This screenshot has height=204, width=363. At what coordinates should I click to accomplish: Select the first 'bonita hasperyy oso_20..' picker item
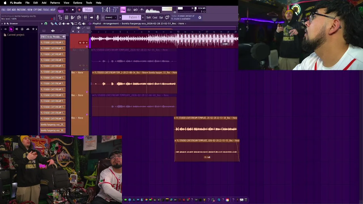click(x=53, y=125)
